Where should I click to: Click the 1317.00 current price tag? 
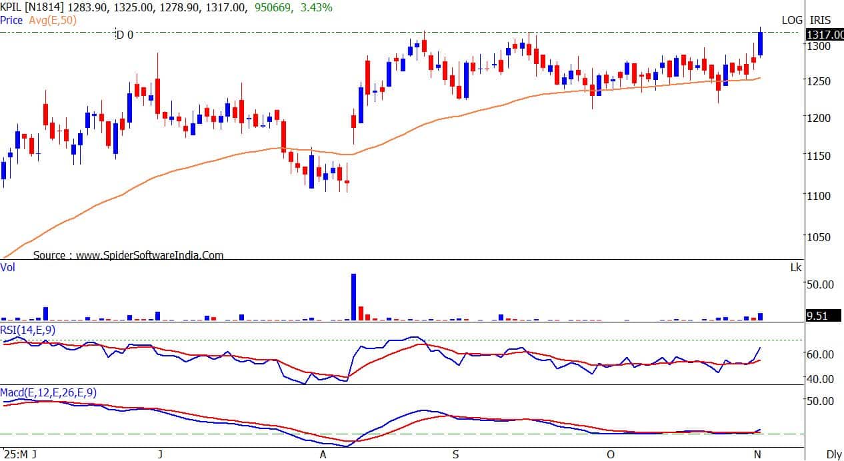[x=824, y=35]
